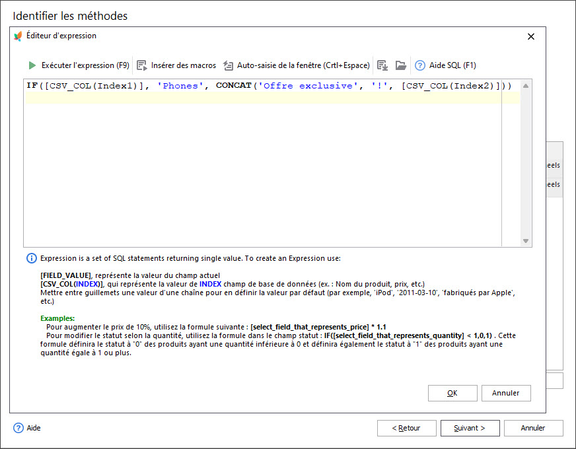
Task: Click the Identifier les méthodes title
Action: [70, 16]
